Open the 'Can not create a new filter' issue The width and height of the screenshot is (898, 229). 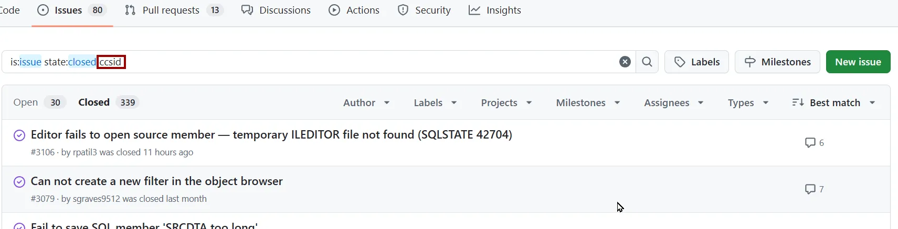click(156, 181)
